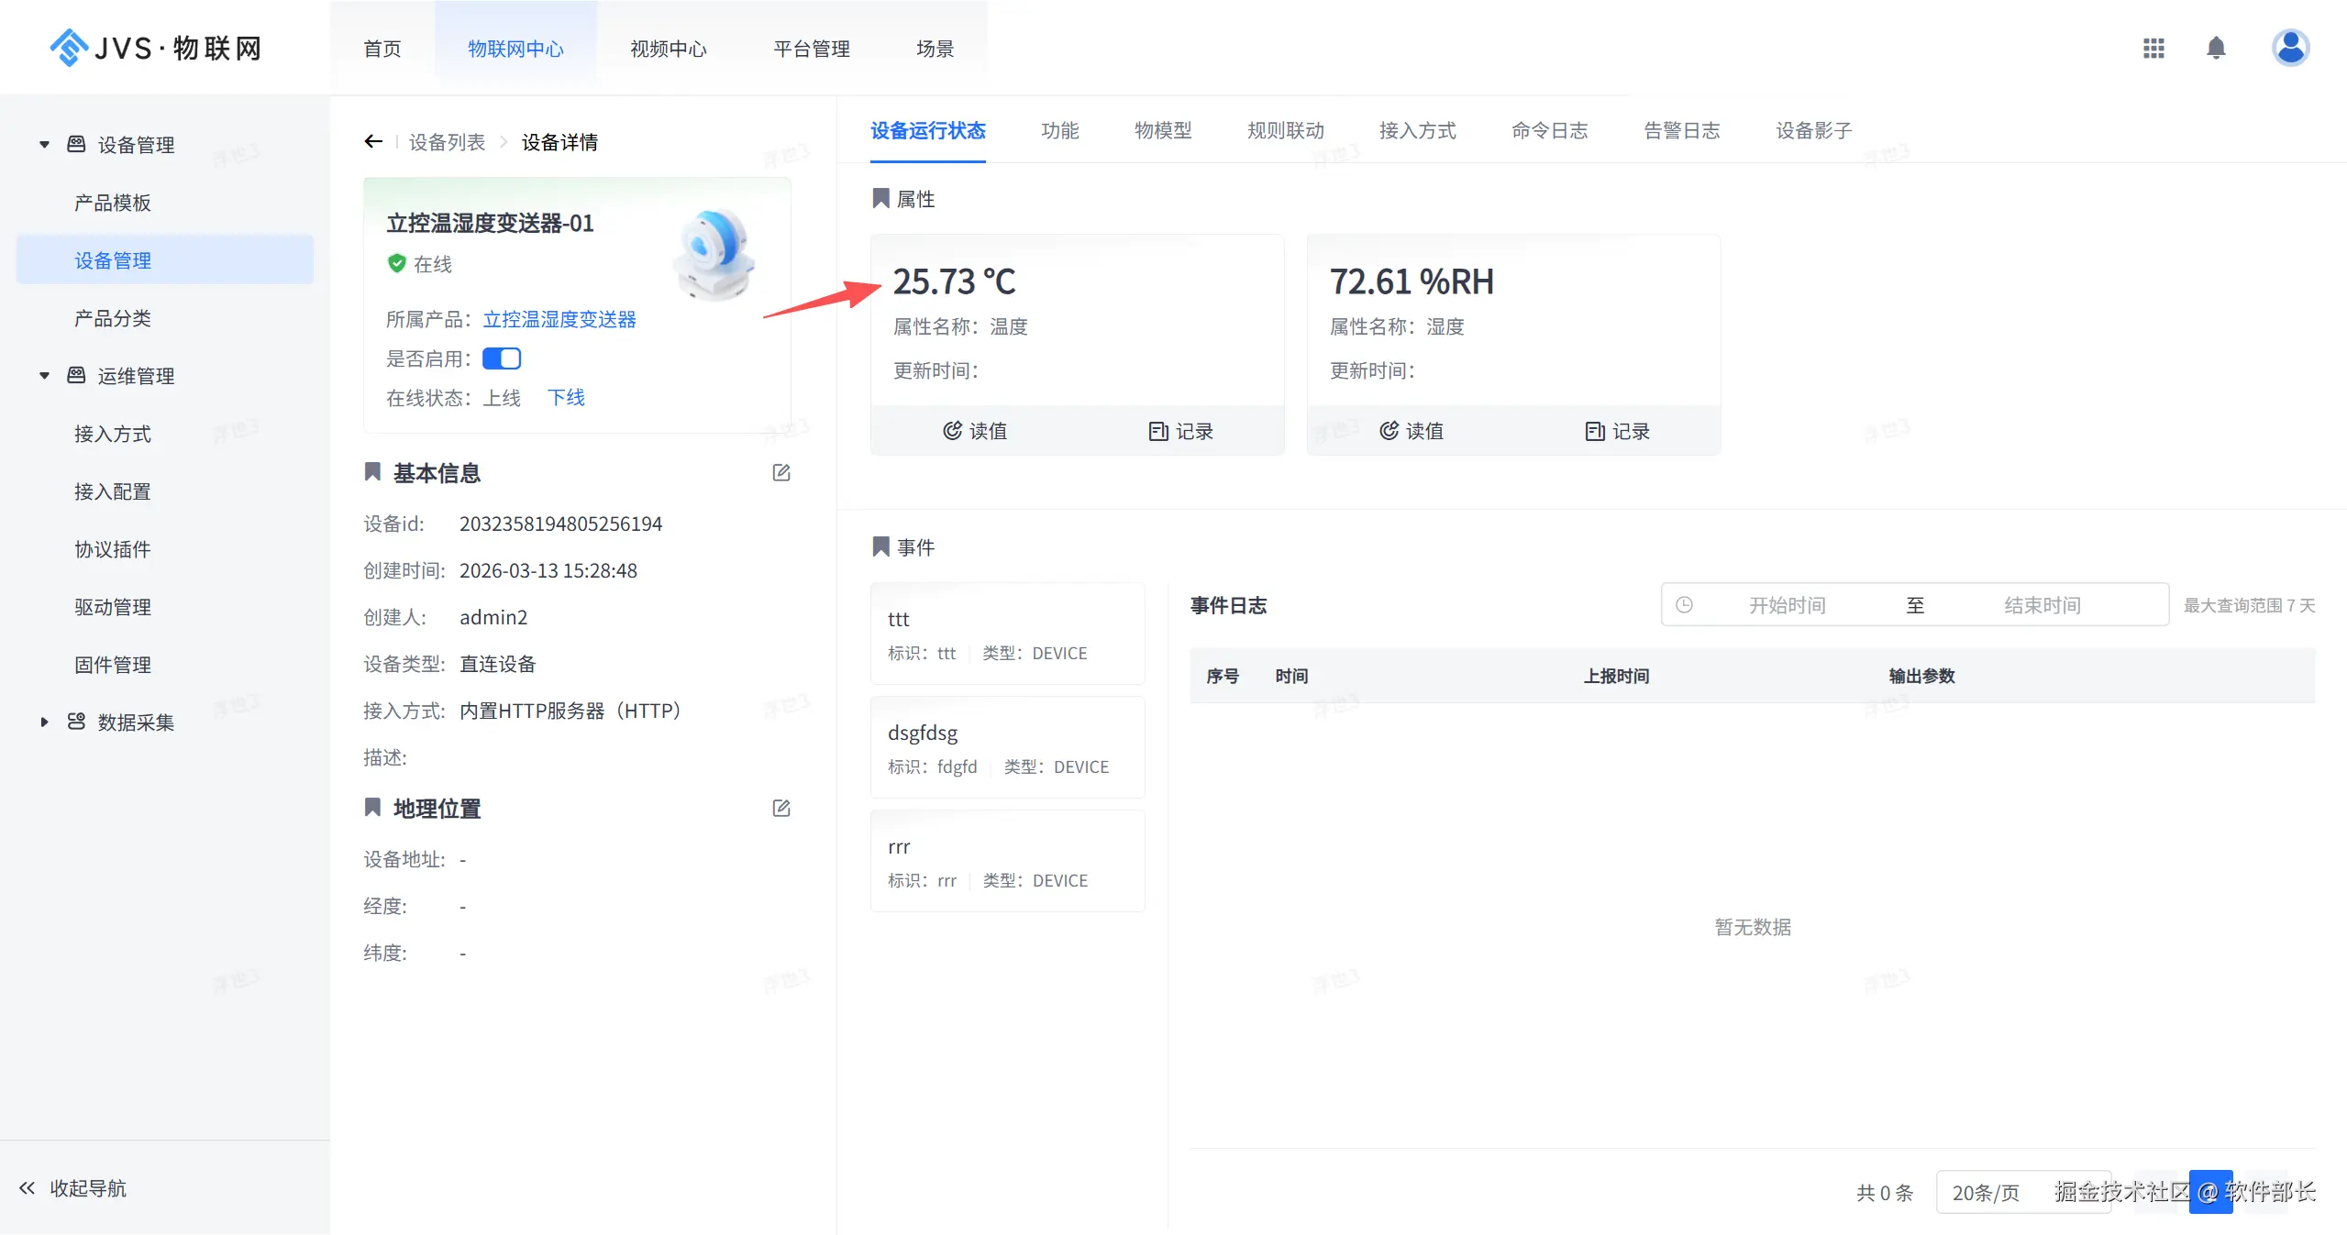This screenshot has width=2347, height=1235.
Task: Edit 基本信息 via the pencil icon
Action: click(x=780, y=472)
